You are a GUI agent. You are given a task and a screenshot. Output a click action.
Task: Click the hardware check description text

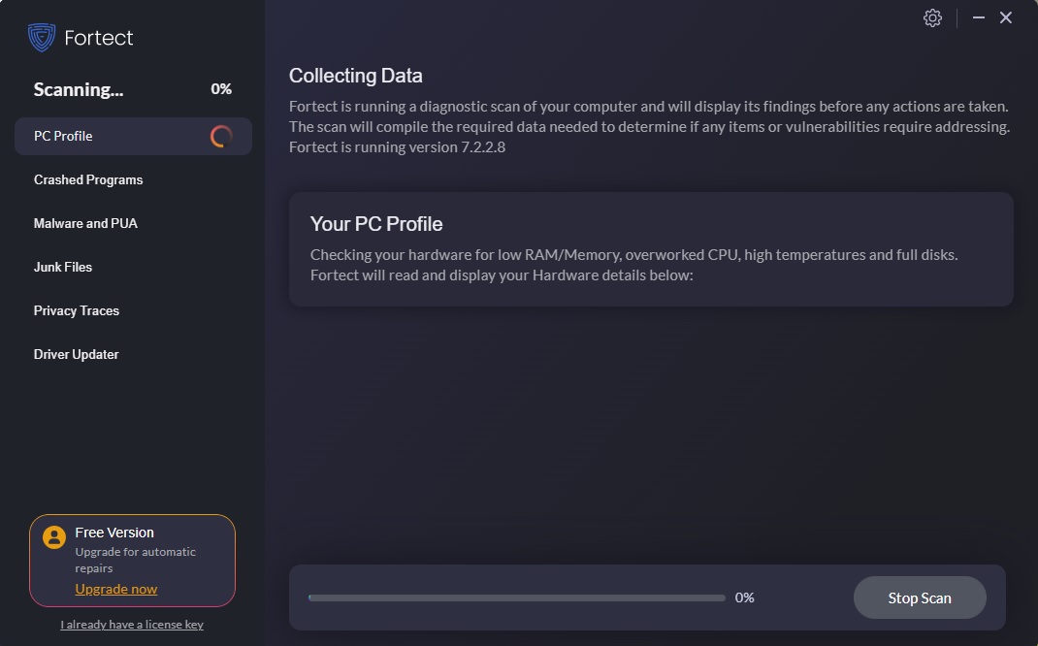click(x=633, y=265)
